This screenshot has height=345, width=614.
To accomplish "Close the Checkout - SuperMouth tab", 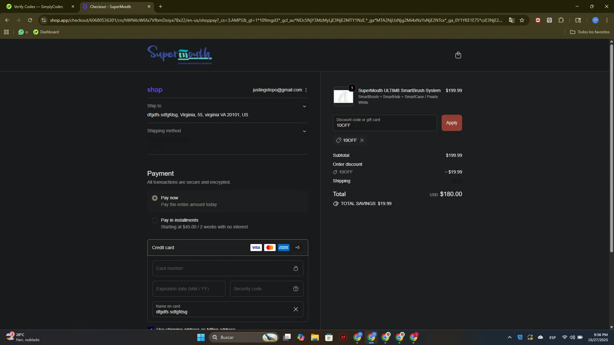I will [149, 7].
